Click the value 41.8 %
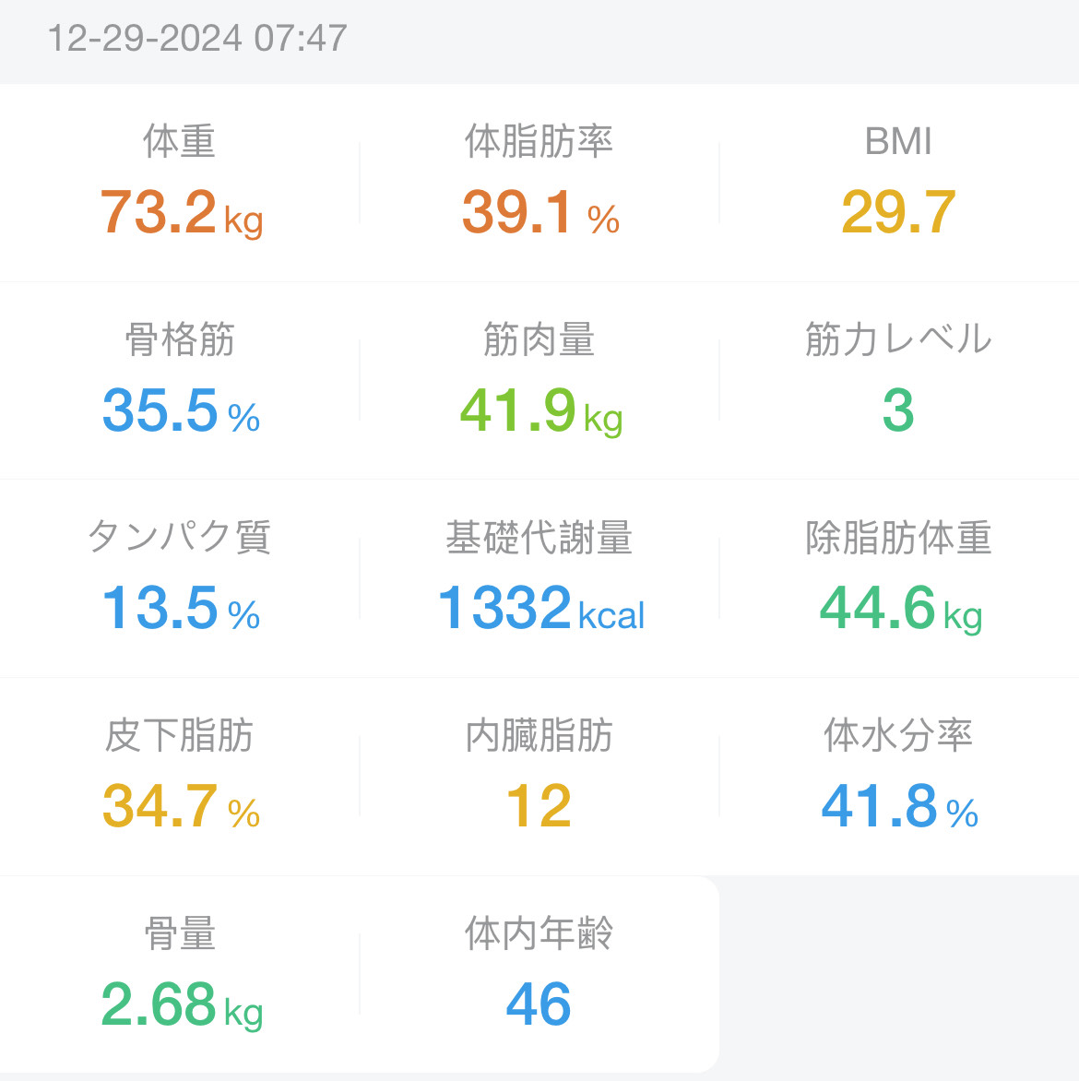 900,805
